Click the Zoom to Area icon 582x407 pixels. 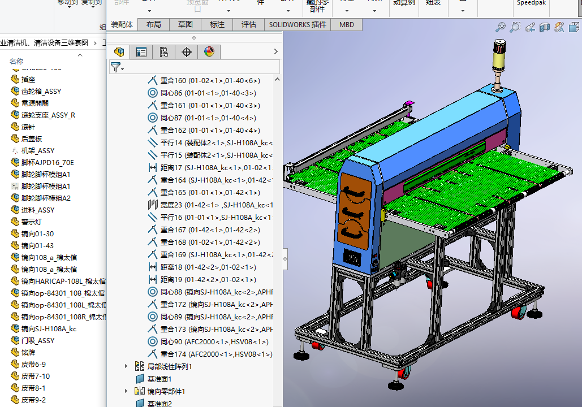click(x=515, y=27)
